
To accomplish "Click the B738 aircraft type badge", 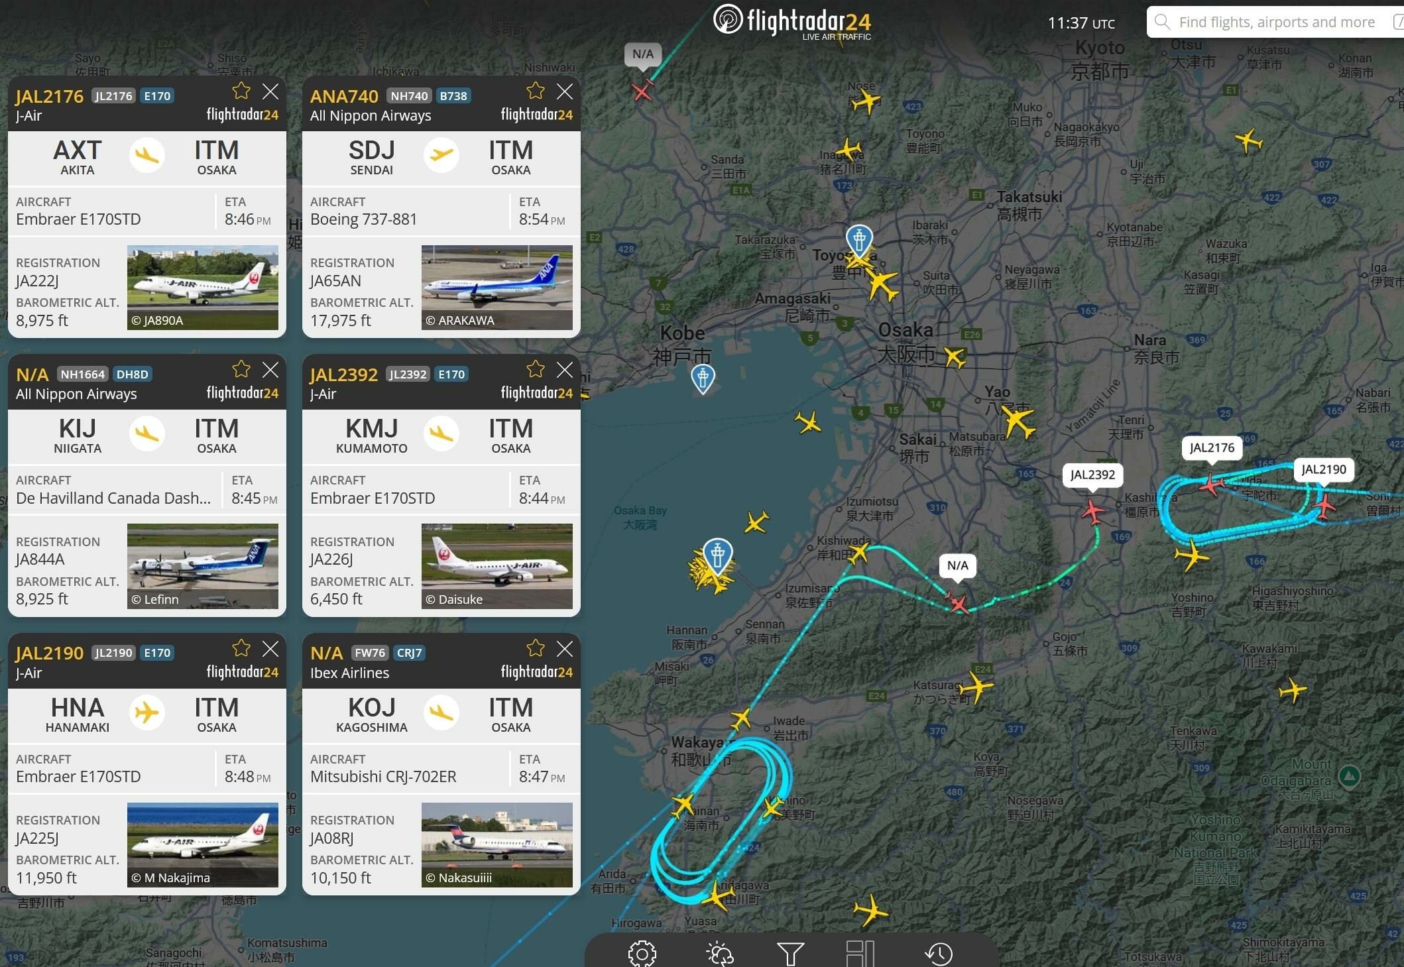I will pos(453,96).
